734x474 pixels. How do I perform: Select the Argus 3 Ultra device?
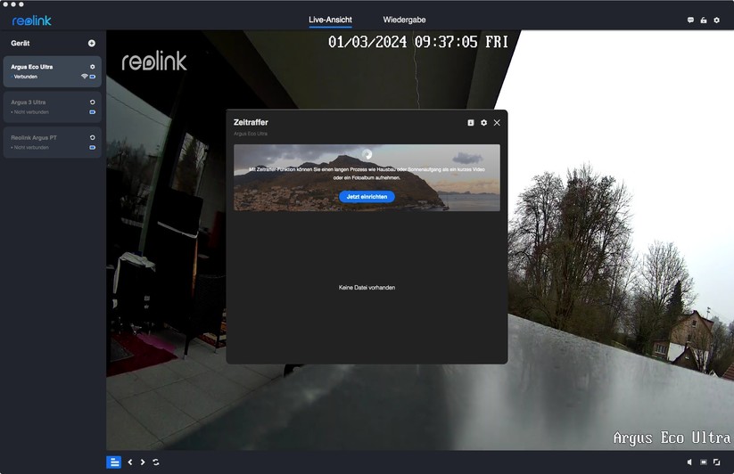[53, 107]
